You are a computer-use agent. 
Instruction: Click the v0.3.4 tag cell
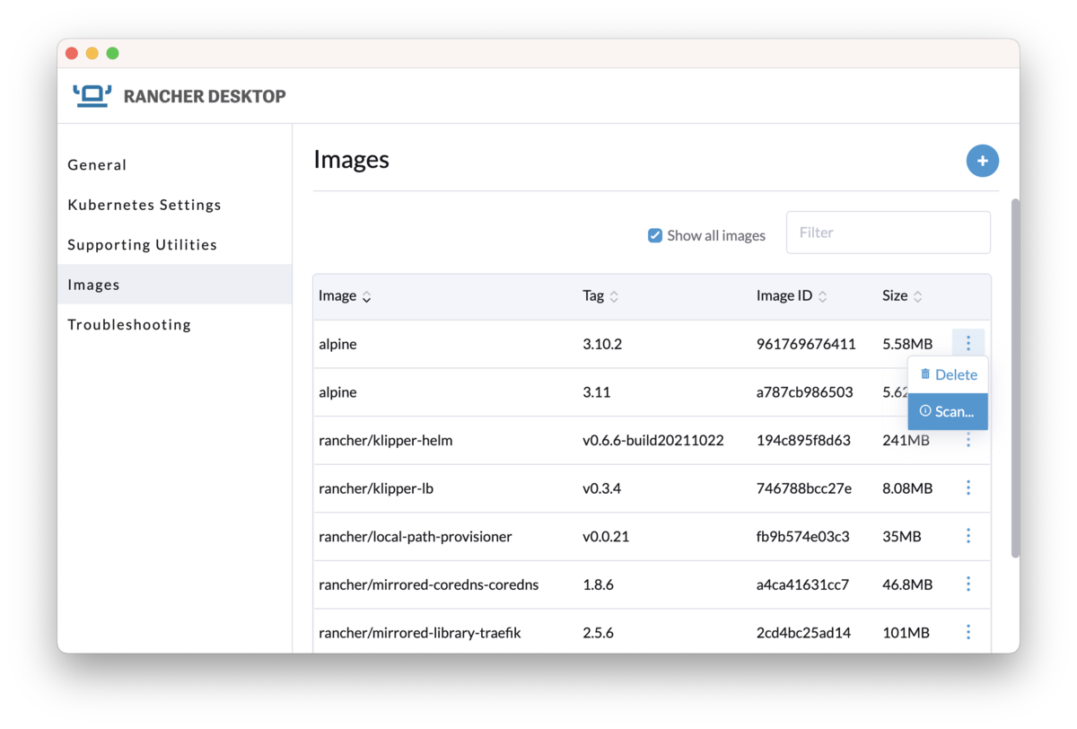(602, 488)
